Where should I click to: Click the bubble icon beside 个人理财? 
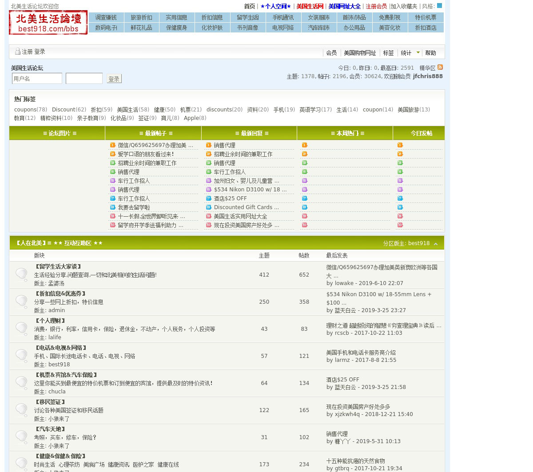point(21,328)
